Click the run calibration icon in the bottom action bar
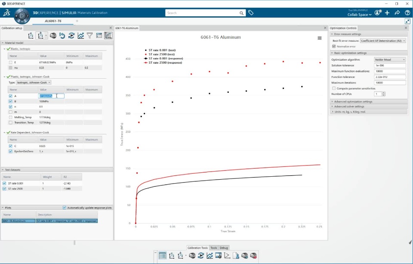 pyautogui.click(x=201, y=255)
